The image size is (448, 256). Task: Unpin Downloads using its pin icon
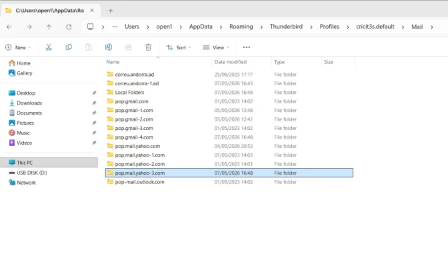(x=94, y=103)
